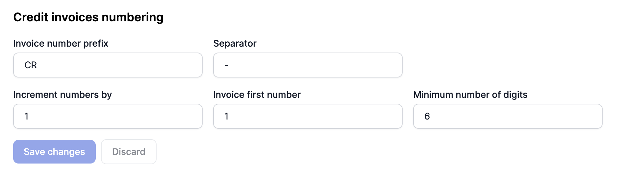Screen dimensions: 625x176
Task: Click the '1' value under Increment numbers by
Action: point(26,116)
